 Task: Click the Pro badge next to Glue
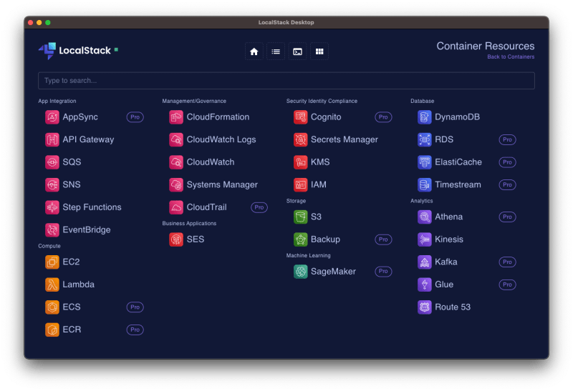click(x=507, y=284)
